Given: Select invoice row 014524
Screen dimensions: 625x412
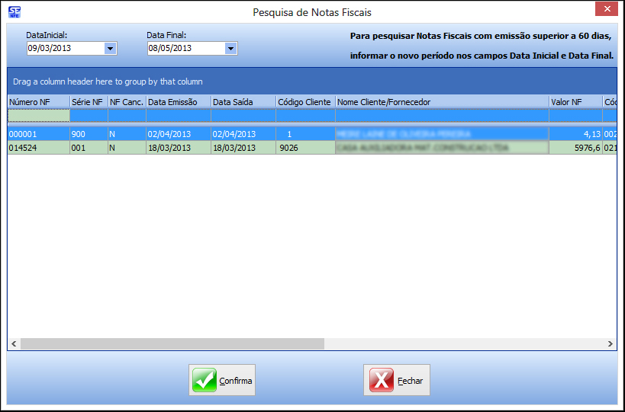Looking at the screenshot, I should pyautogui.click(x=38, y=148).
